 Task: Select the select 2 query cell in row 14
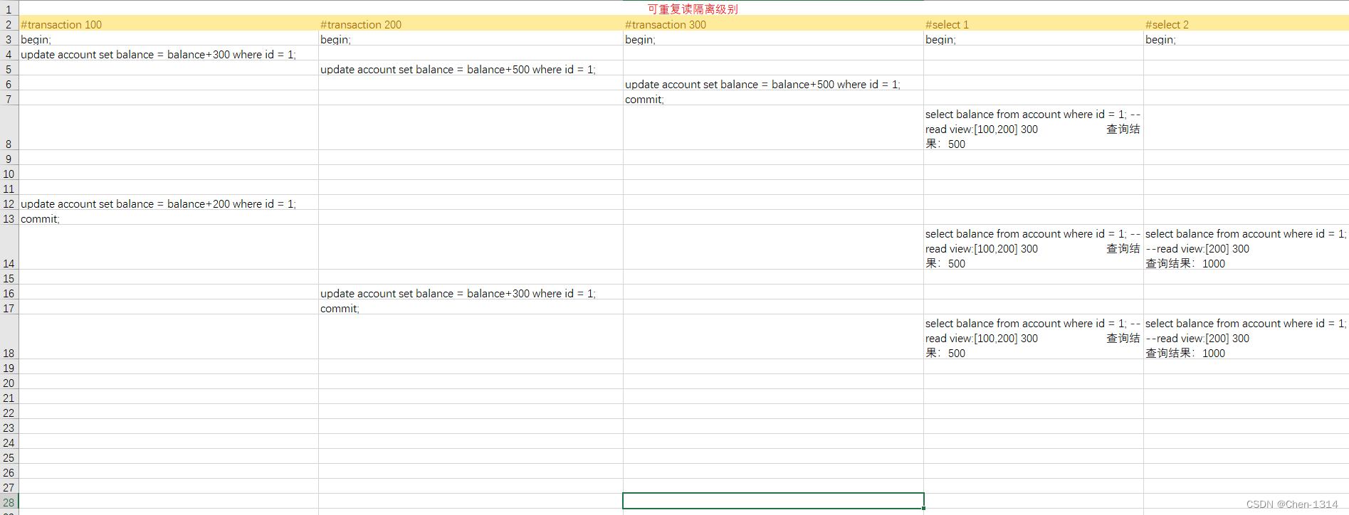tap(1246, 248)
